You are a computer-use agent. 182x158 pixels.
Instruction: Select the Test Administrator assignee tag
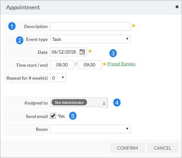[69, 102]
